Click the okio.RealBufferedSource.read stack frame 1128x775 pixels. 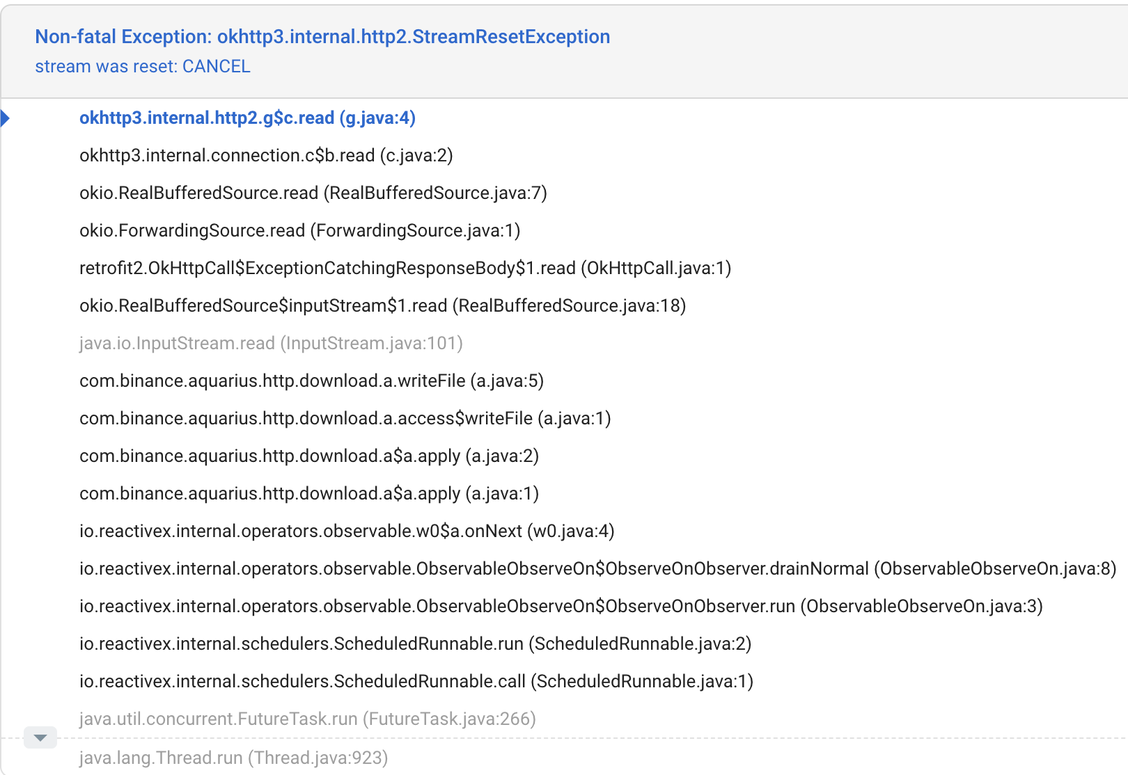(x=313, y=193)
